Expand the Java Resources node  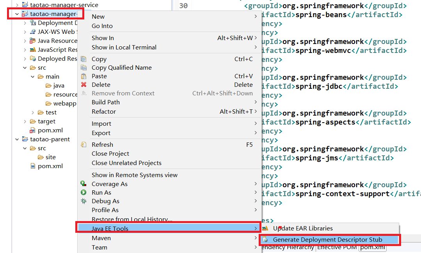(x=25, y=41)
